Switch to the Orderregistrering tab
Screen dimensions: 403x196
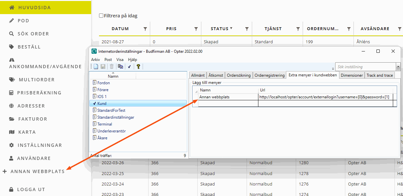click(270, 75)
